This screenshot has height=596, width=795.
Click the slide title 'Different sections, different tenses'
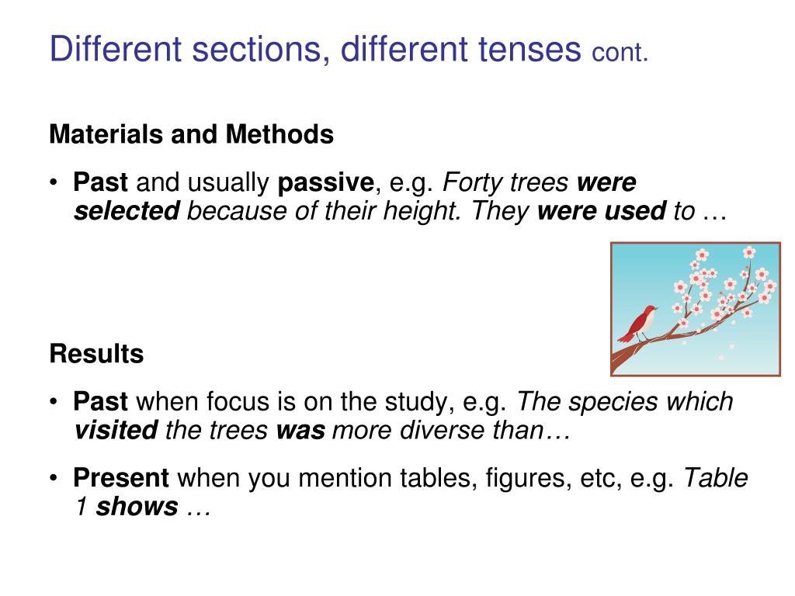point(315,49)
